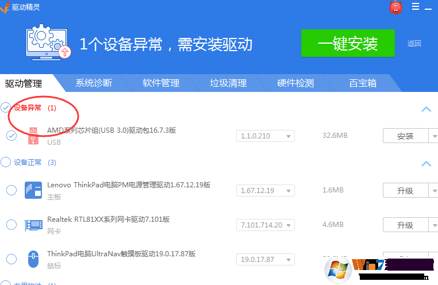Switch to the 垃圾清理 tab
438x285 pixels.
coord(228,83)
